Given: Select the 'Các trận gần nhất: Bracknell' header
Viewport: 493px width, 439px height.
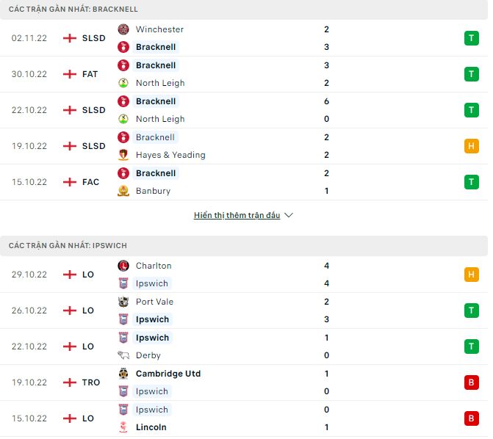Looking at the screenshot, I should tap(73, 9).
